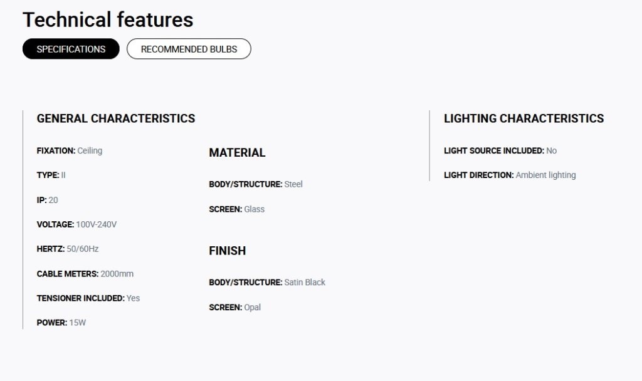Click the General Characteristics heading
642x381 pixels.
click(x=116, y=118)
